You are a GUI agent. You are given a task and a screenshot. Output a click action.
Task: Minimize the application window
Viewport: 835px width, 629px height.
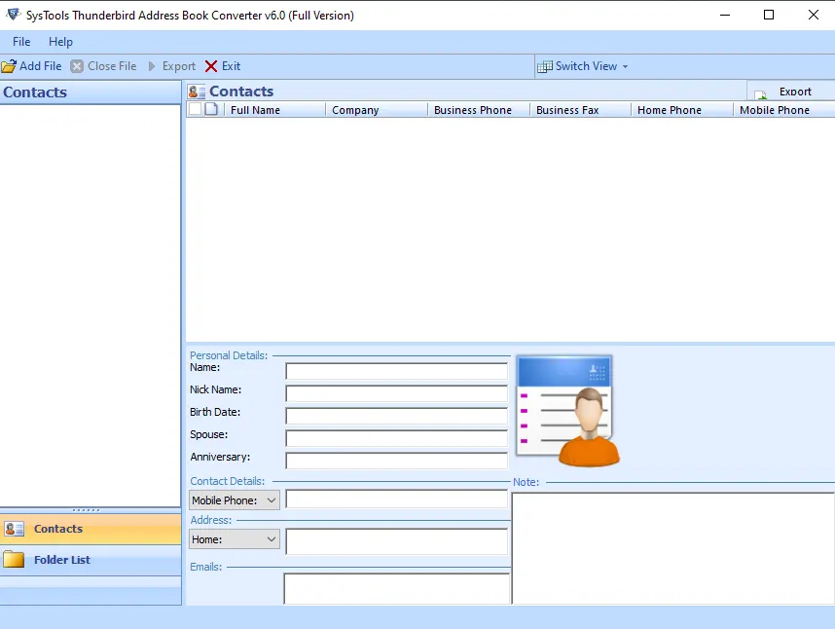click(725, 15)
